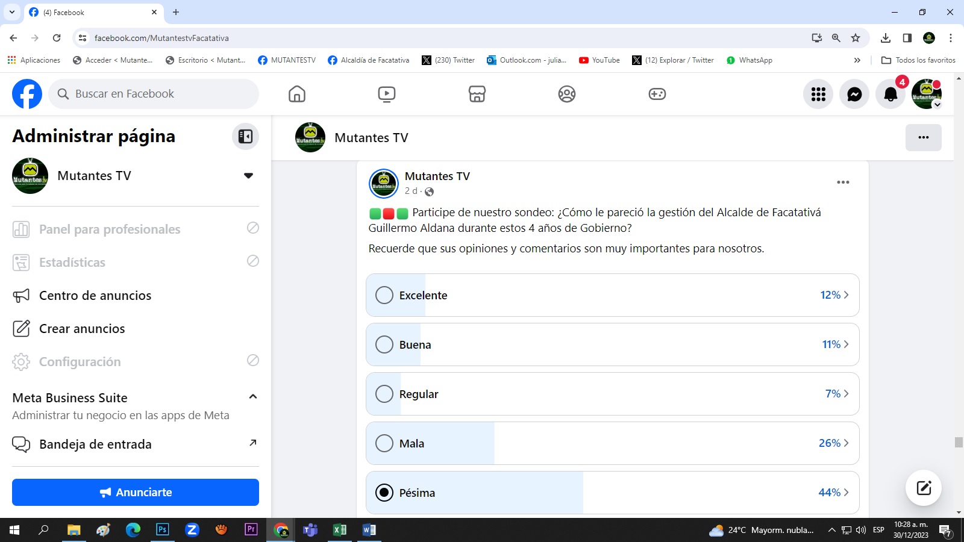Go to Facebook Home icon

[297, 94]
